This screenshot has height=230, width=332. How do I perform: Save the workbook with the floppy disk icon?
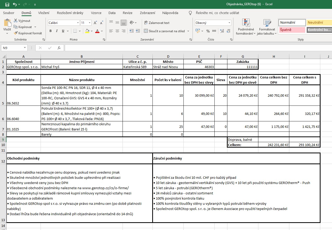(x=7, y=4)
